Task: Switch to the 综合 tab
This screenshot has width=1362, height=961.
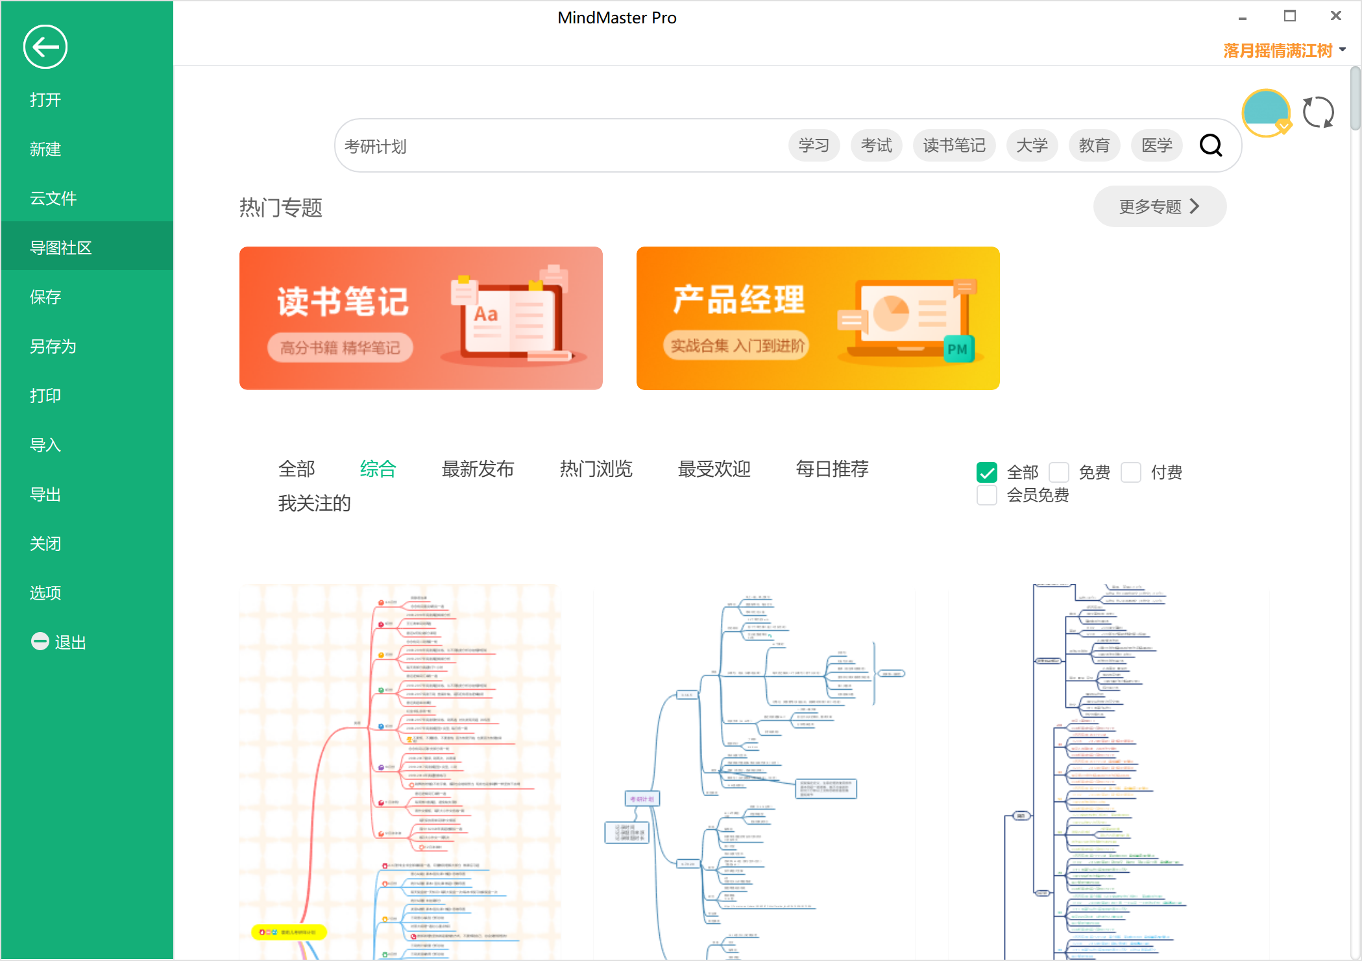Action: point(378,468)
